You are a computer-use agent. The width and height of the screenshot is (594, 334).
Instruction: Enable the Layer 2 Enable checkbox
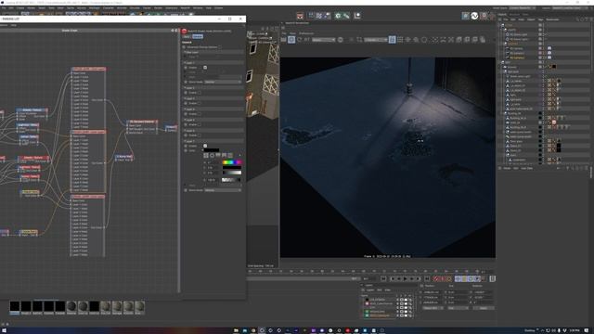click(x=200, y=93)
